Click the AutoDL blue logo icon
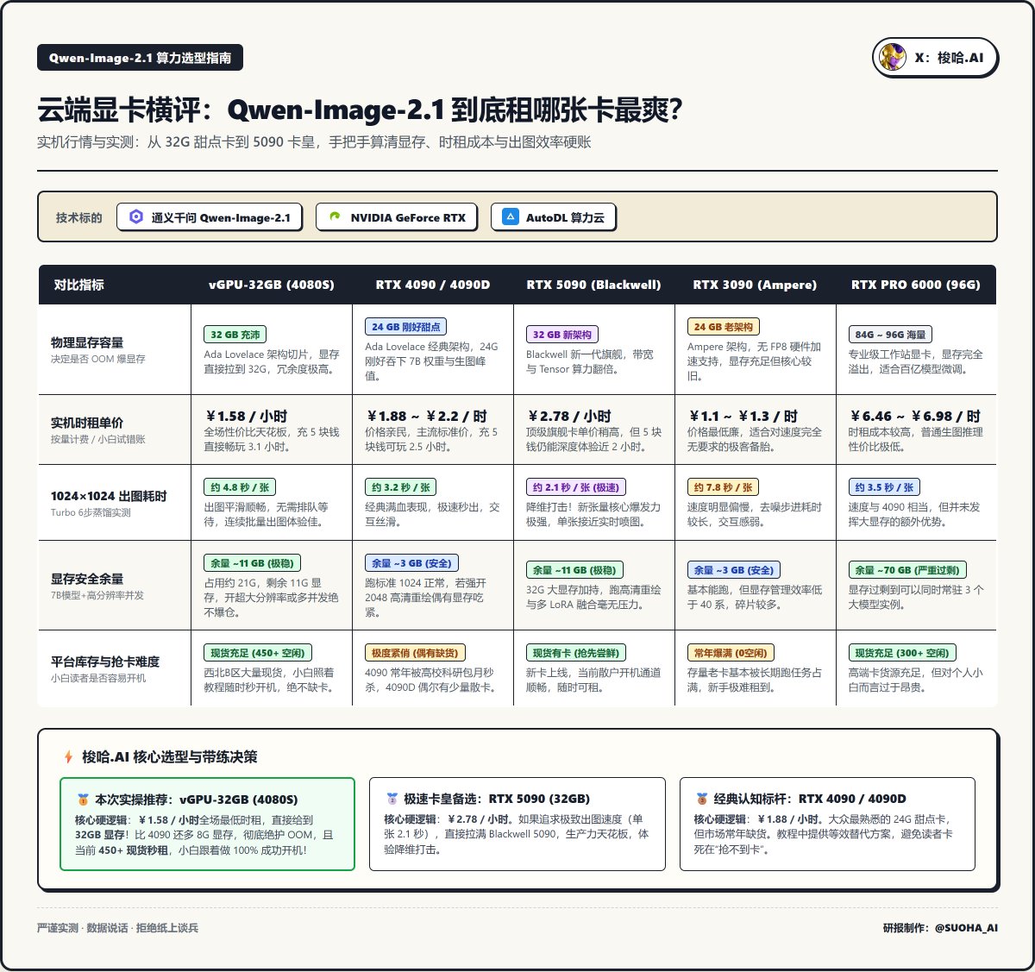This screenshot has height=972, width=1035. click(x=511, y=217)
